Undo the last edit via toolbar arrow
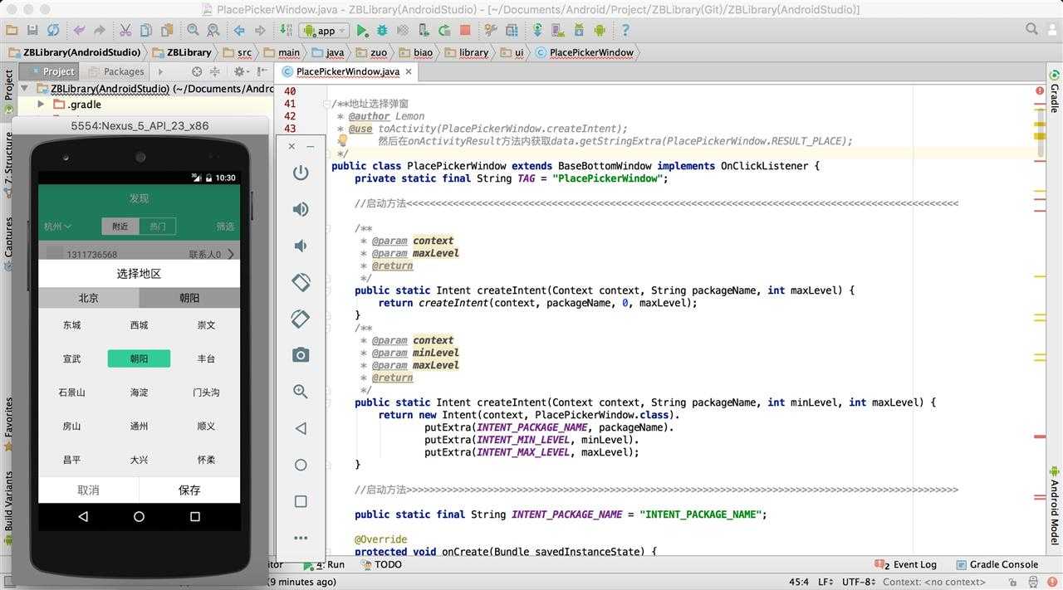Viewport: 1063px width, 590px height. (x=80, y=30)
